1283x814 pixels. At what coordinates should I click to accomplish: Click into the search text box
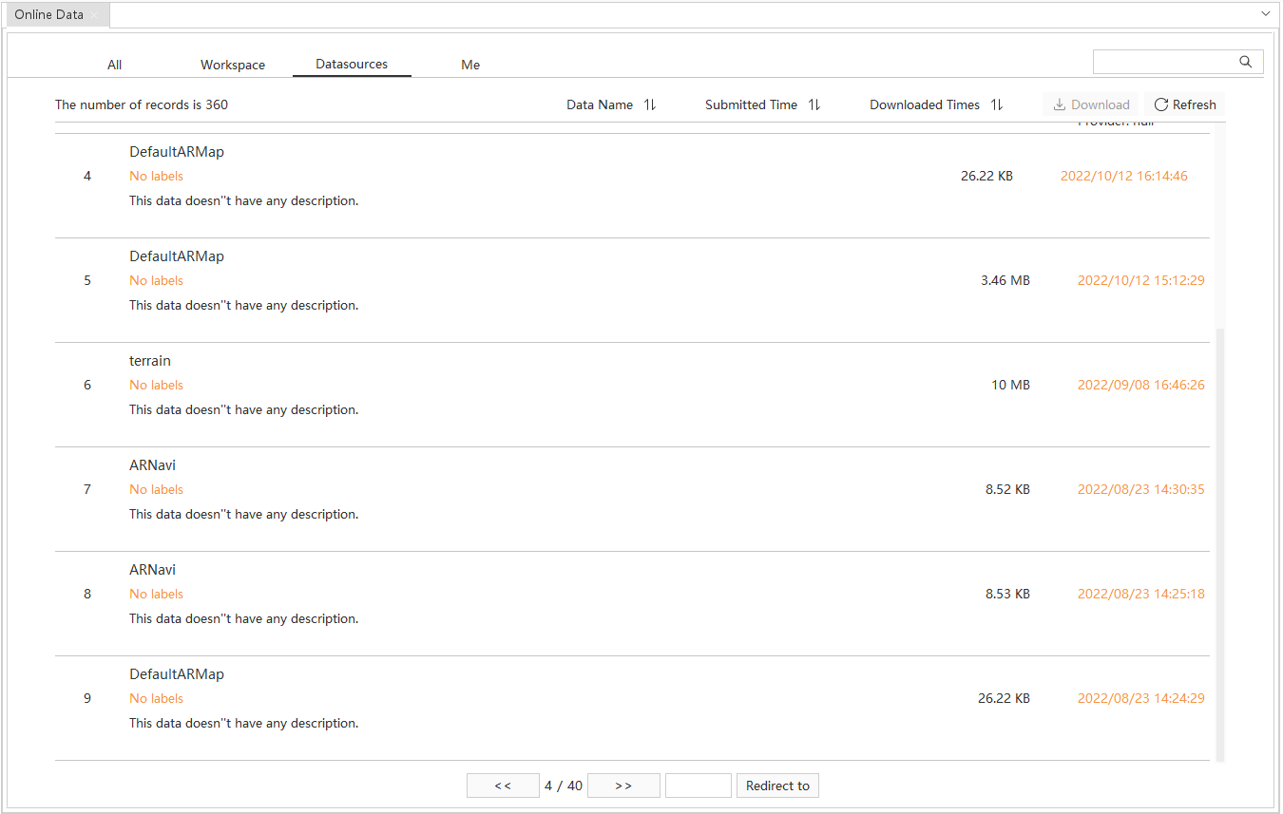click(1164, 62)
